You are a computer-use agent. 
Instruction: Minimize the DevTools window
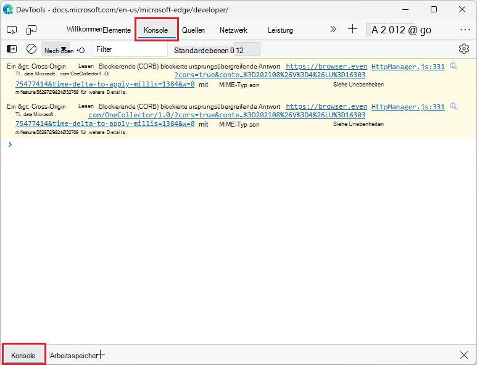click(x=405, y=9)
